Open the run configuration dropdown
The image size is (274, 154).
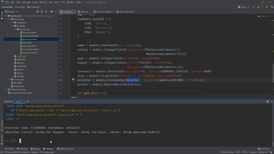coord(244,7)
